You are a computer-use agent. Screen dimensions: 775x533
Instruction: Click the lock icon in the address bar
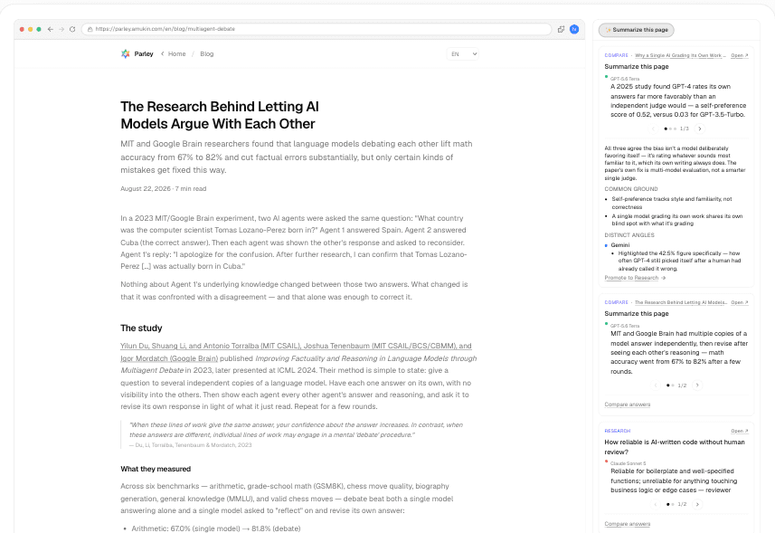coord(90,29)
